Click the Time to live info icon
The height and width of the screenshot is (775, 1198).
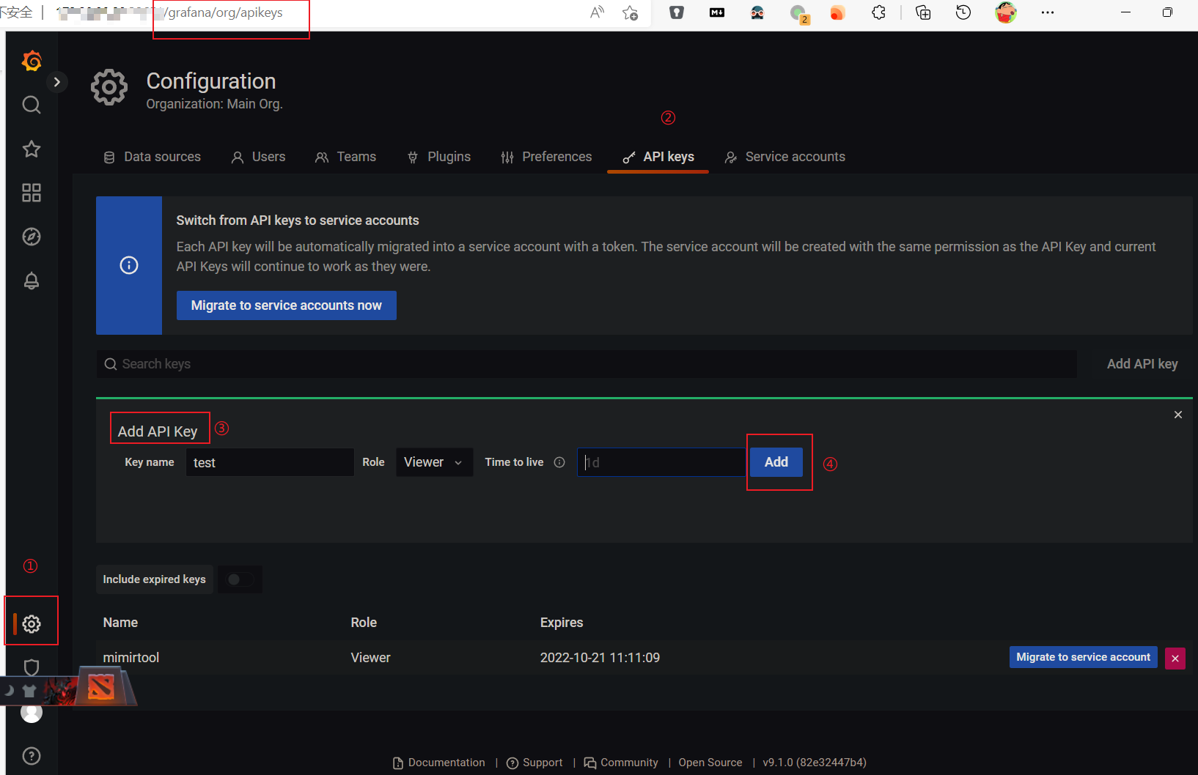(559, 462)
